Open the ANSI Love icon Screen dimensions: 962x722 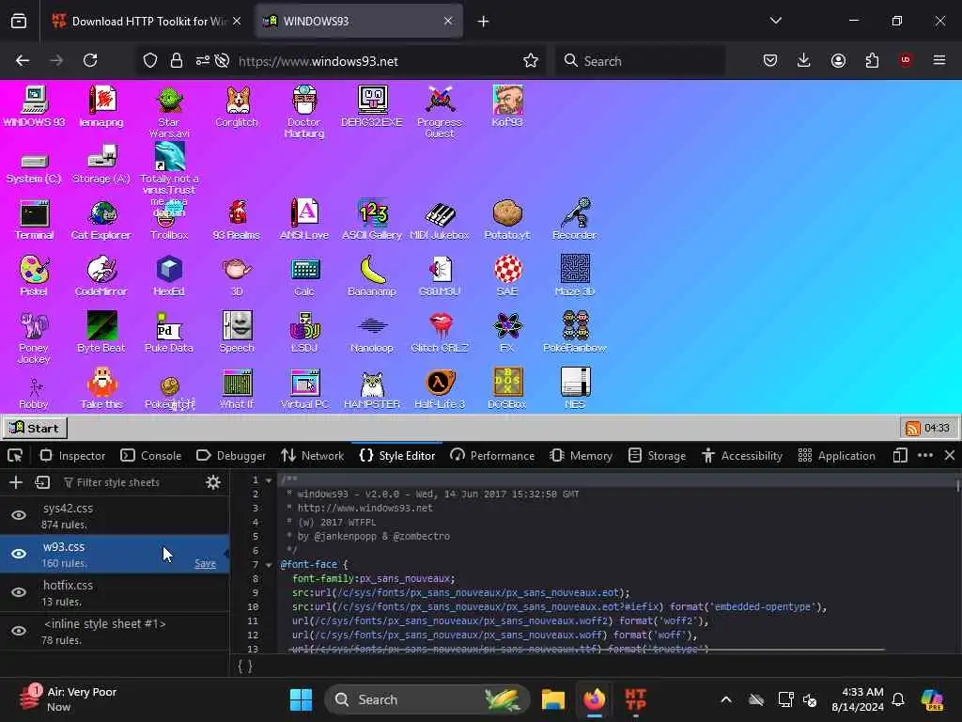304,218
